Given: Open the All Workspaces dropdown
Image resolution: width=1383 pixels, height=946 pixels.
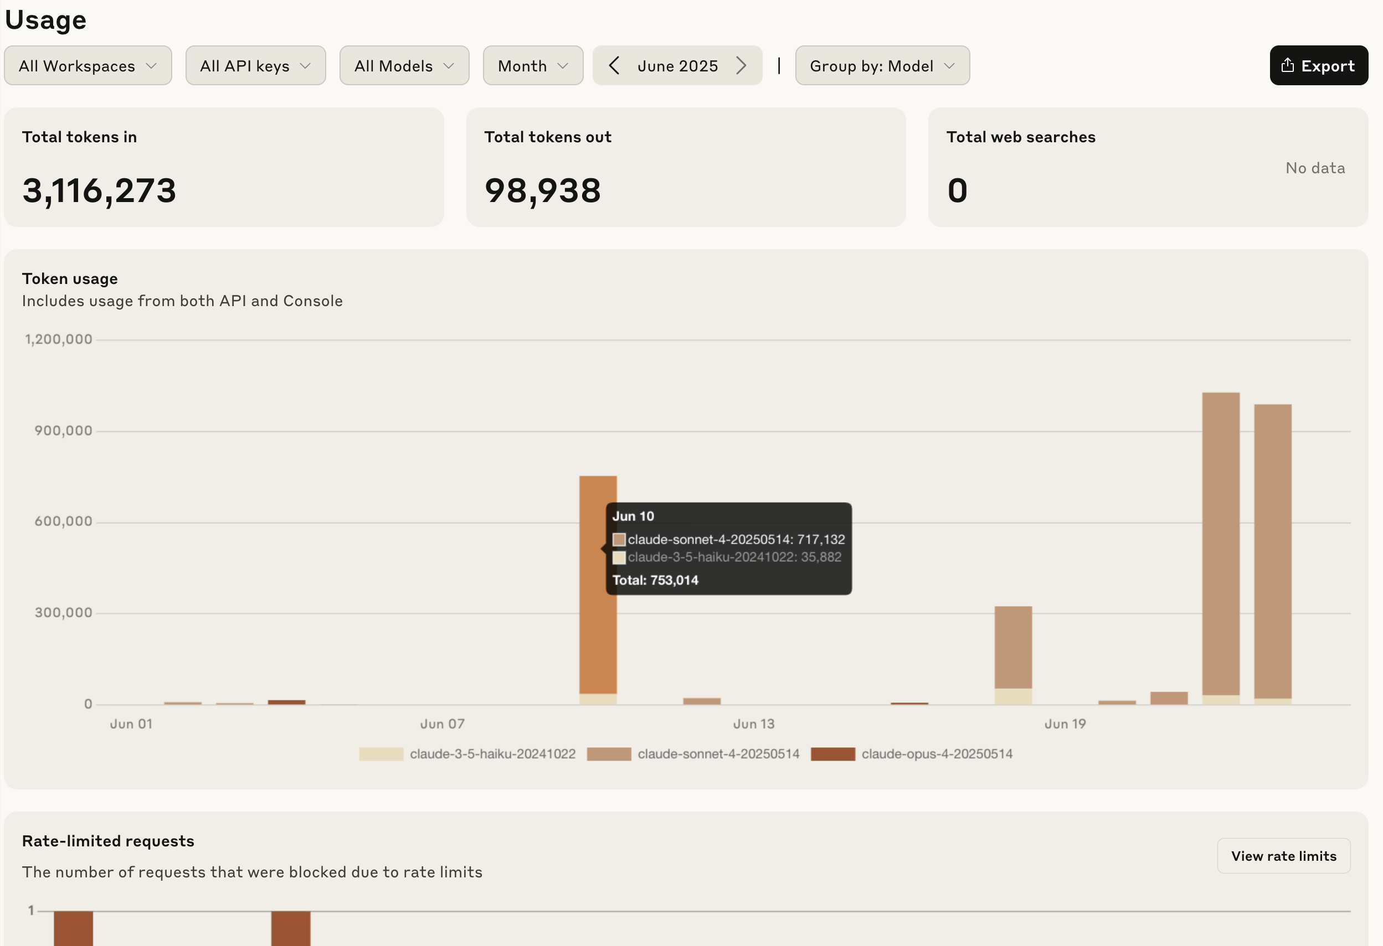Looking at the screenshot, I should [88, 65].
